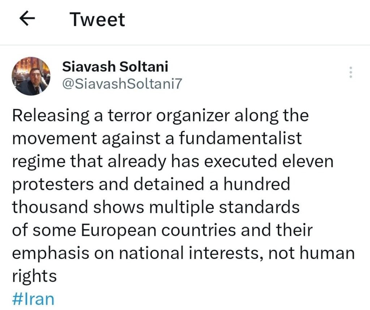Click the word 'protesters' in the tweet
The height and width of the screenshot is (310, 370).
[53, 185]
